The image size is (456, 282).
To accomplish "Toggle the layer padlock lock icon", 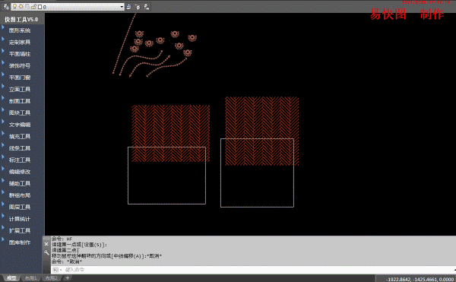I will (x=33, y=7).
